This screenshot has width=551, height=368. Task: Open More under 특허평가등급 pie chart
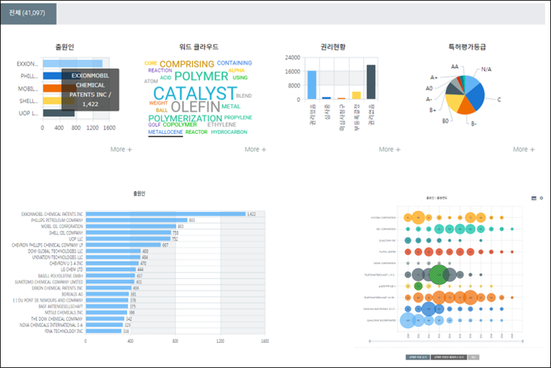(524, 149)
